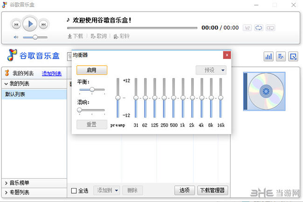Adjust the 250 Hz band slider
Image resolution: width=303 pixels, height=202 pixels.
pos(164,98)
